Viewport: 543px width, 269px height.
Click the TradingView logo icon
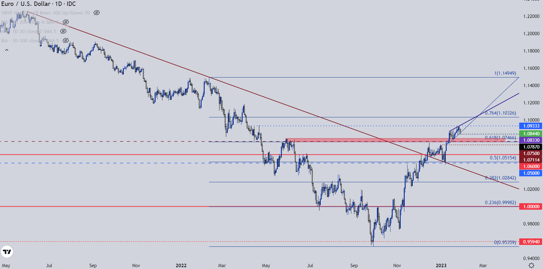coord(7,252)
